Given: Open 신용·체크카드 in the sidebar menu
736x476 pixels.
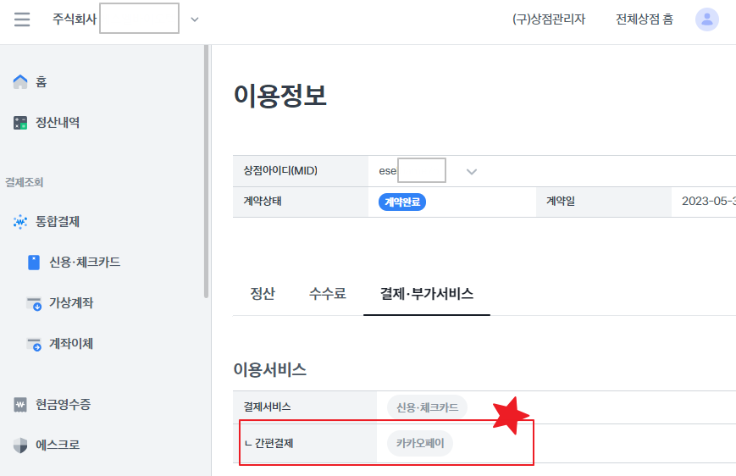Looking at the screenshot, I should (x=85, y=262).
